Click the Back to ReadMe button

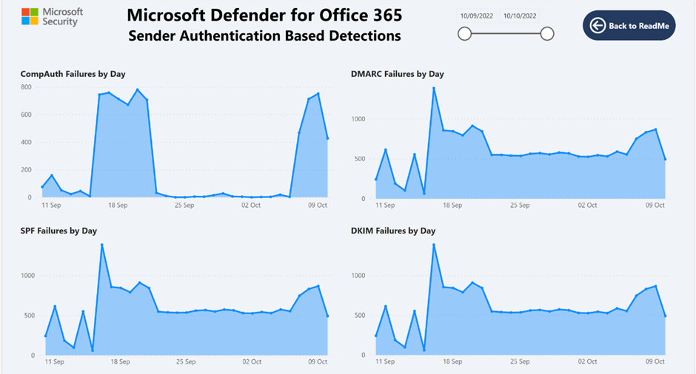pyautogui.click(x=629, y=26)
